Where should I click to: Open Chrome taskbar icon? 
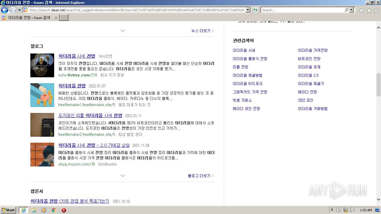(x=54, y=210)
